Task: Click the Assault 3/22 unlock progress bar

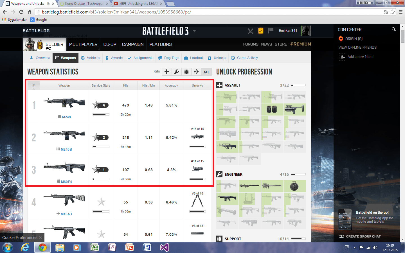Action: click(298, 85)
